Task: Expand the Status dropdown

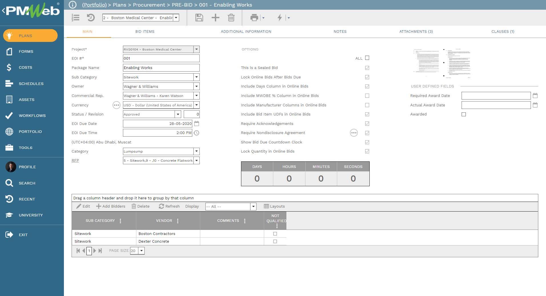Action: click(178, 114)
